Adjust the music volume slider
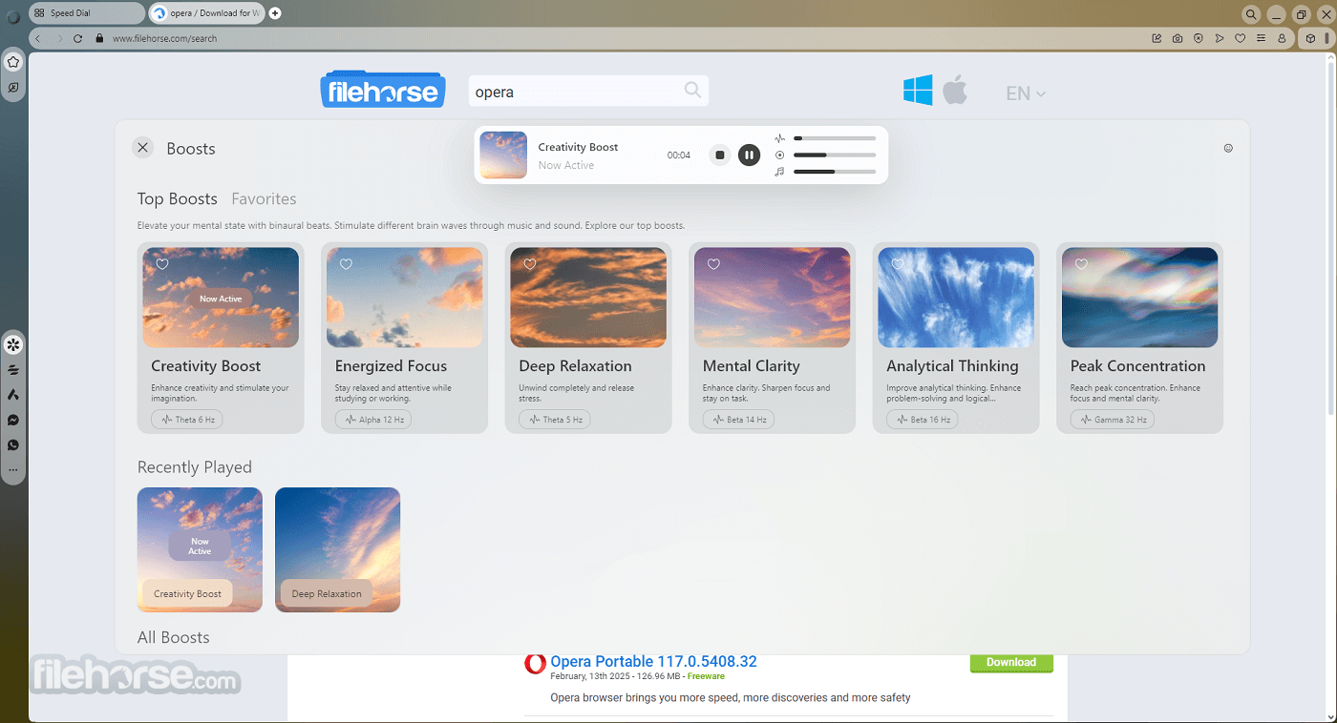The height and width of the screenshot is (723, 1337). click(x=835, y=172)
